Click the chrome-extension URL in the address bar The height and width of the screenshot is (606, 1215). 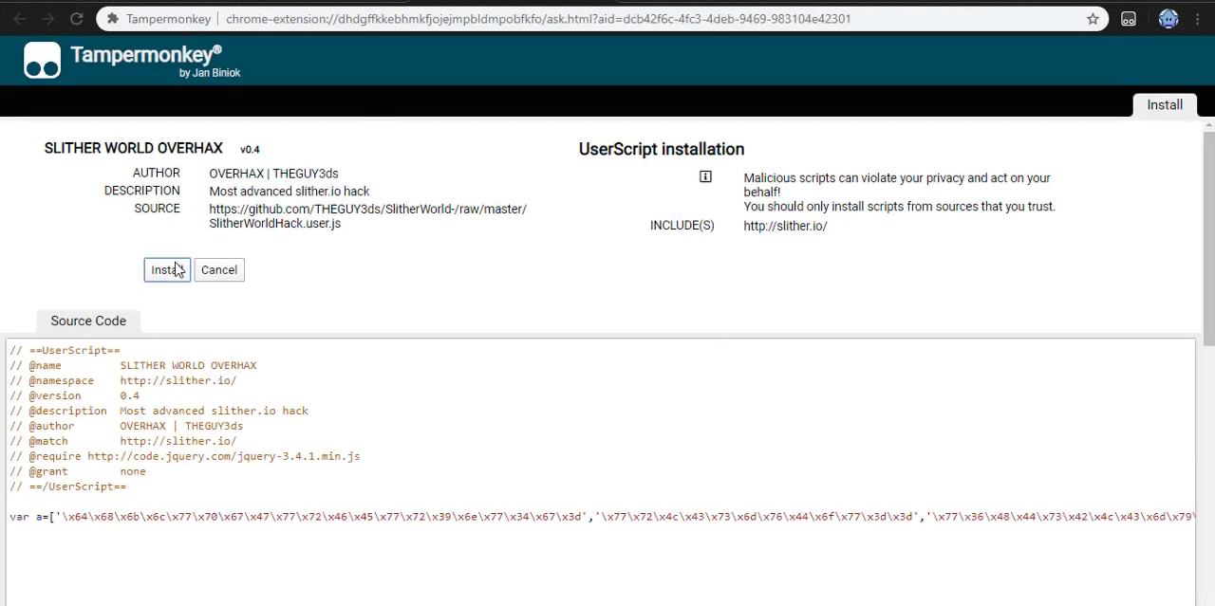pyautogui.click(x=538, y=18)
